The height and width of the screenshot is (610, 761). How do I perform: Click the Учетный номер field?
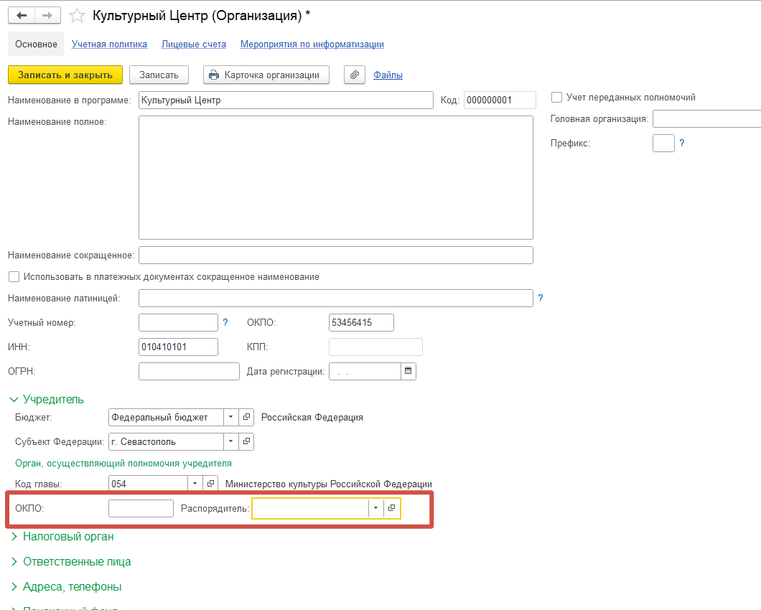[x=178, y=322]
